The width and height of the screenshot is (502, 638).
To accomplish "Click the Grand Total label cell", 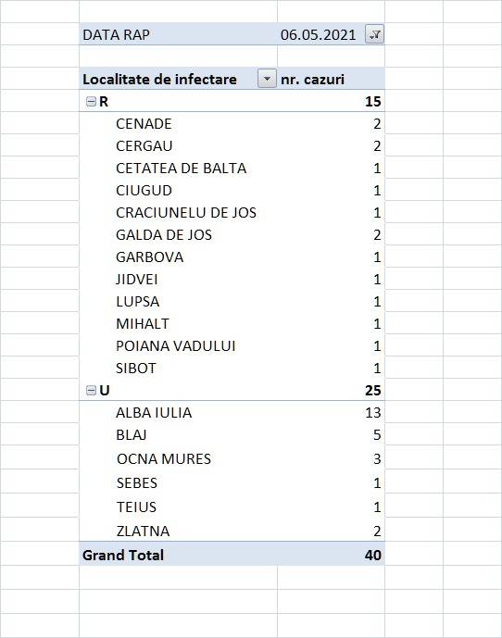I will [x=179, y=555].
